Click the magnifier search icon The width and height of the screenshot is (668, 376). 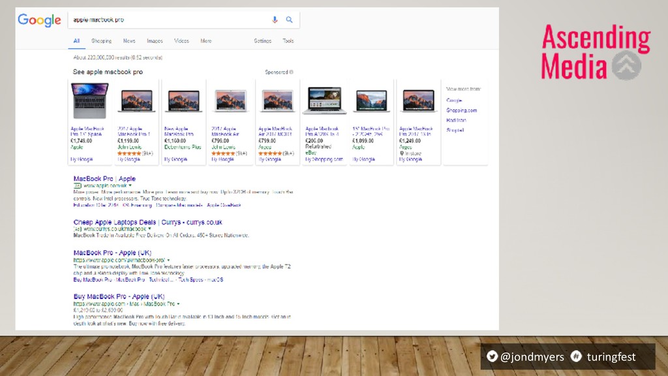point(289,20)
